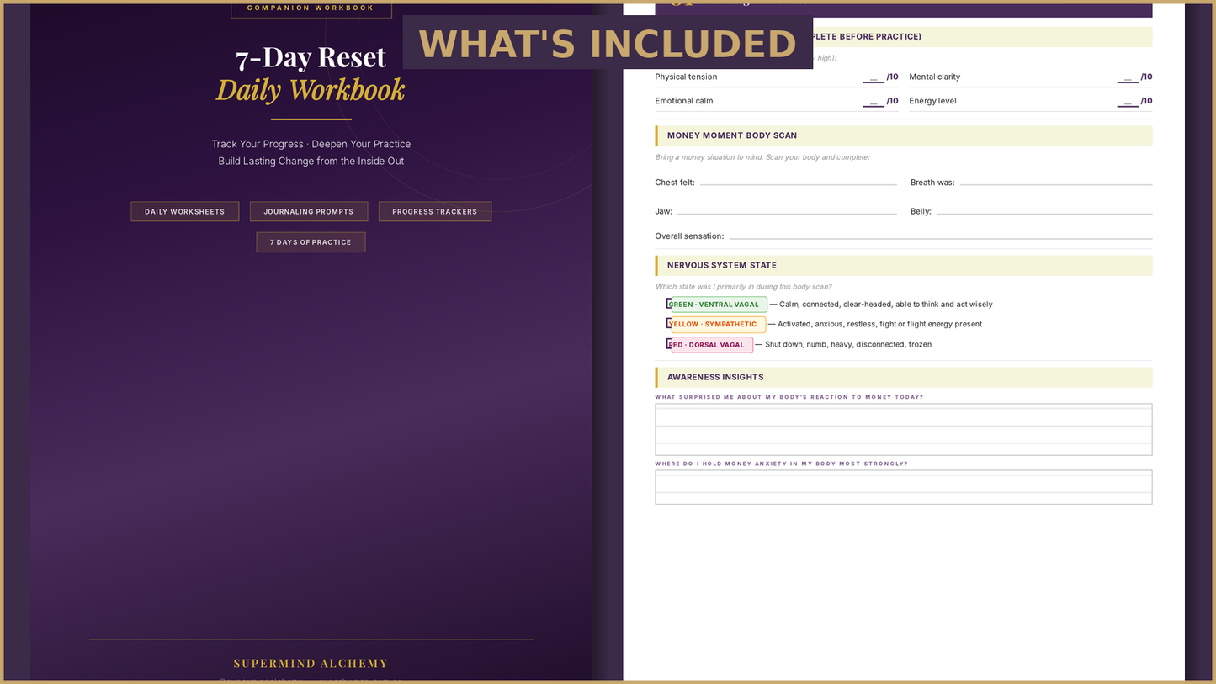Select the 7 Days of Practice tag
Screen dimensions: 1216x684
311,242
